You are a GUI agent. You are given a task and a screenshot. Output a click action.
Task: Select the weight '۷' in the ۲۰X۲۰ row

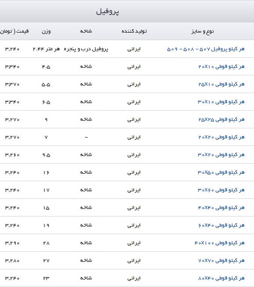[46, 137]
